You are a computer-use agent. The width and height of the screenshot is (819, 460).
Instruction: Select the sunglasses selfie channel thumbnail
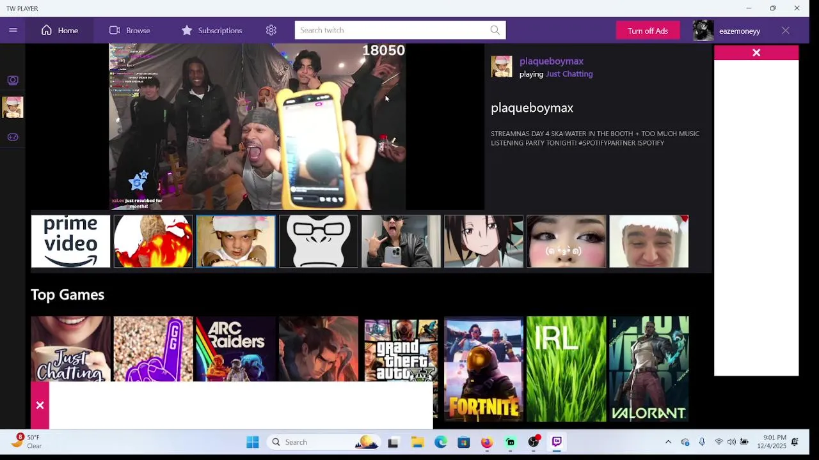[x=401, y=241]
